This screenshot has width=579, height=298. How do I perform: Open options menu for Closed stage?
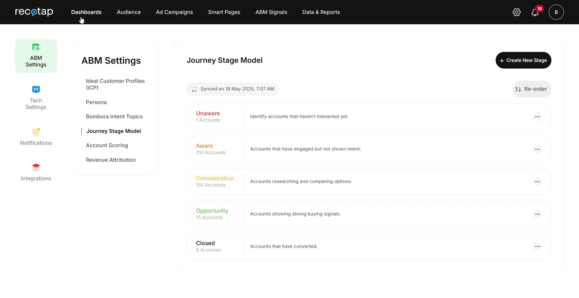537,246
